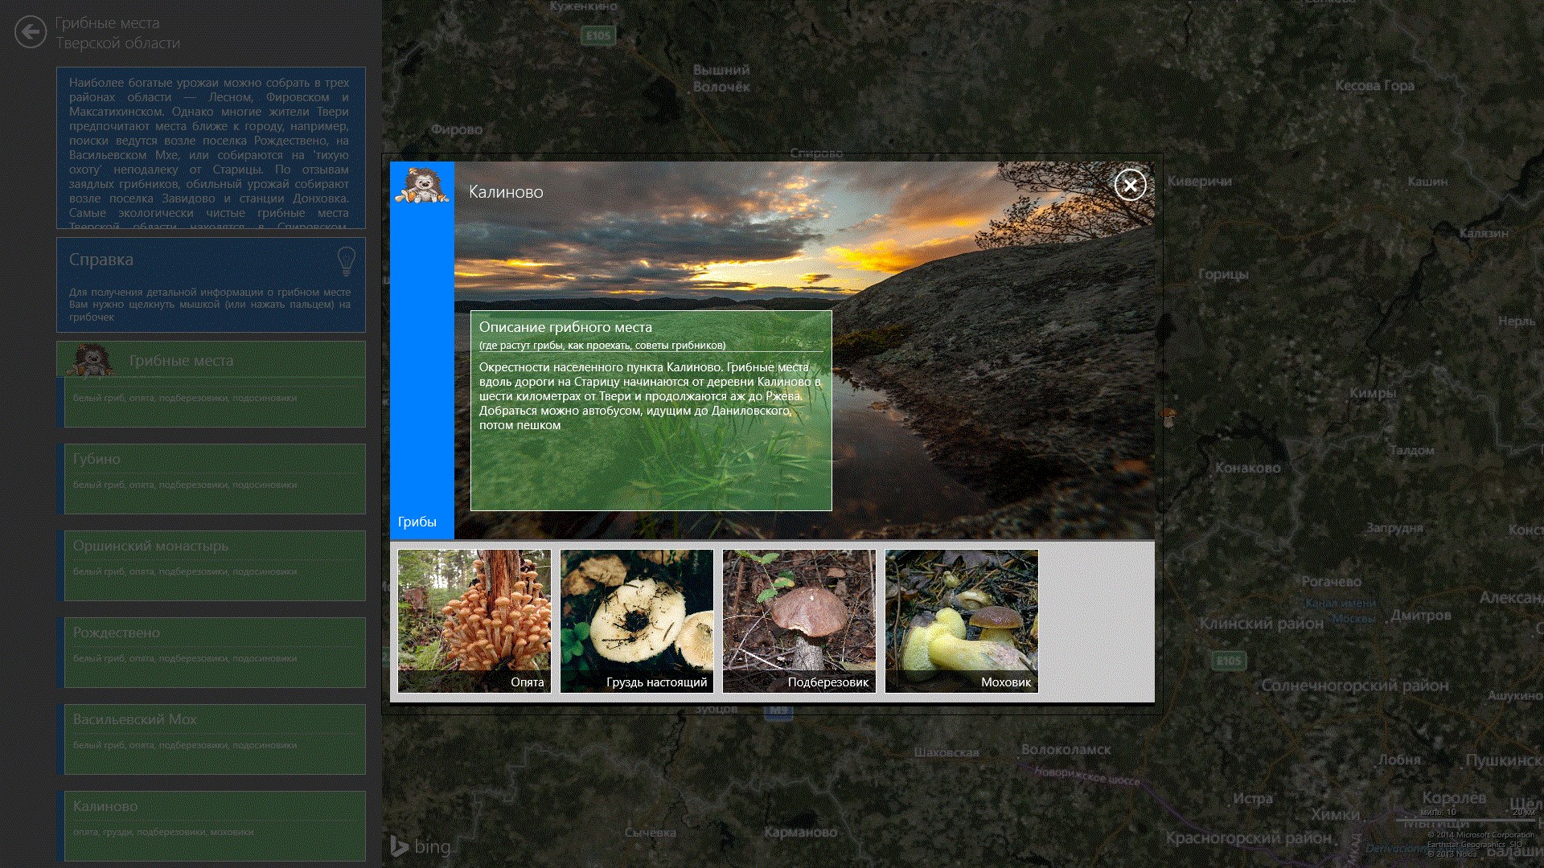Click the Грибные места list header
The height and width of the screenshot is (868, 1544).
pos(211,360)
